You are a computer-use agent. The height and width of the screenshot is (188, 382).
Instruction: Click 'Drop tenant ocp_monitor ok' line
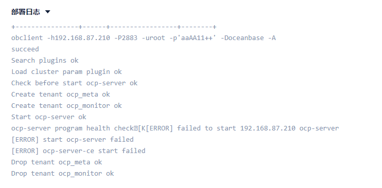coord(63,173)
